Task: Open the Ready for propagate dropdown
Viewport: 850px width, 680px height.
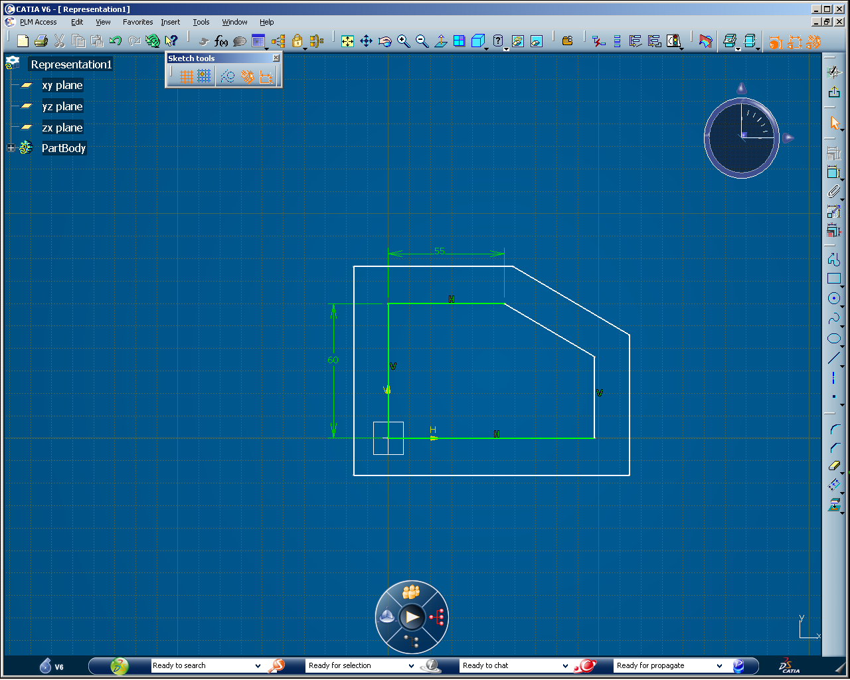Action: click(x=720, y=665)
